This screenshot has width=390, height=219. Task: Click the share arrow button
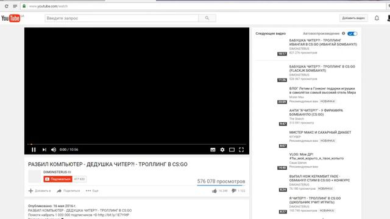(x=68, y=190)
